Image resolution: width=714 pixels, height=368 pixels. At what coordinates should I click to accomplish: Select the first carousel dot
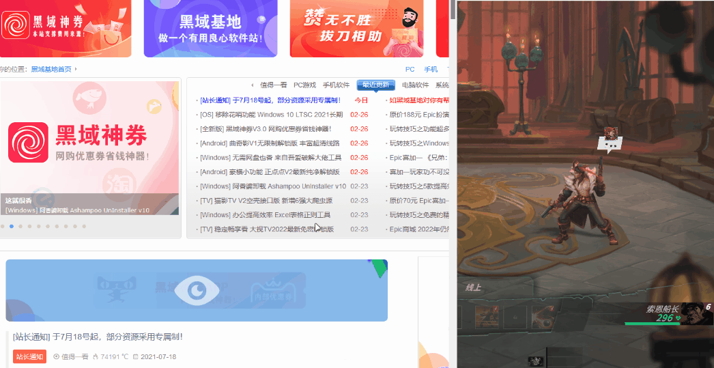pyautogui.click(x=2, y=227)
